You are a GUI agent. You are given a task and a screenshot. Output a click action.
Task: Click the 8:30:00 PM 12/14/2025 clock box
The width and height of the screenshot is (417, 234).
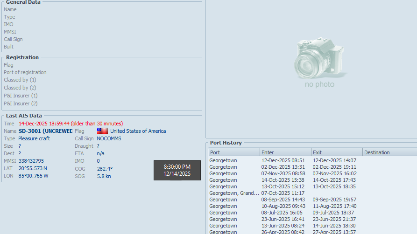point(177,170)
